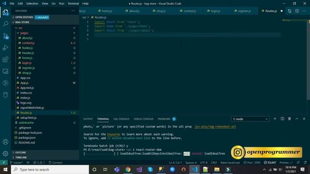Switch to the Problems panel tab
The image size is (310, 174).
click(x=164, y=119)
